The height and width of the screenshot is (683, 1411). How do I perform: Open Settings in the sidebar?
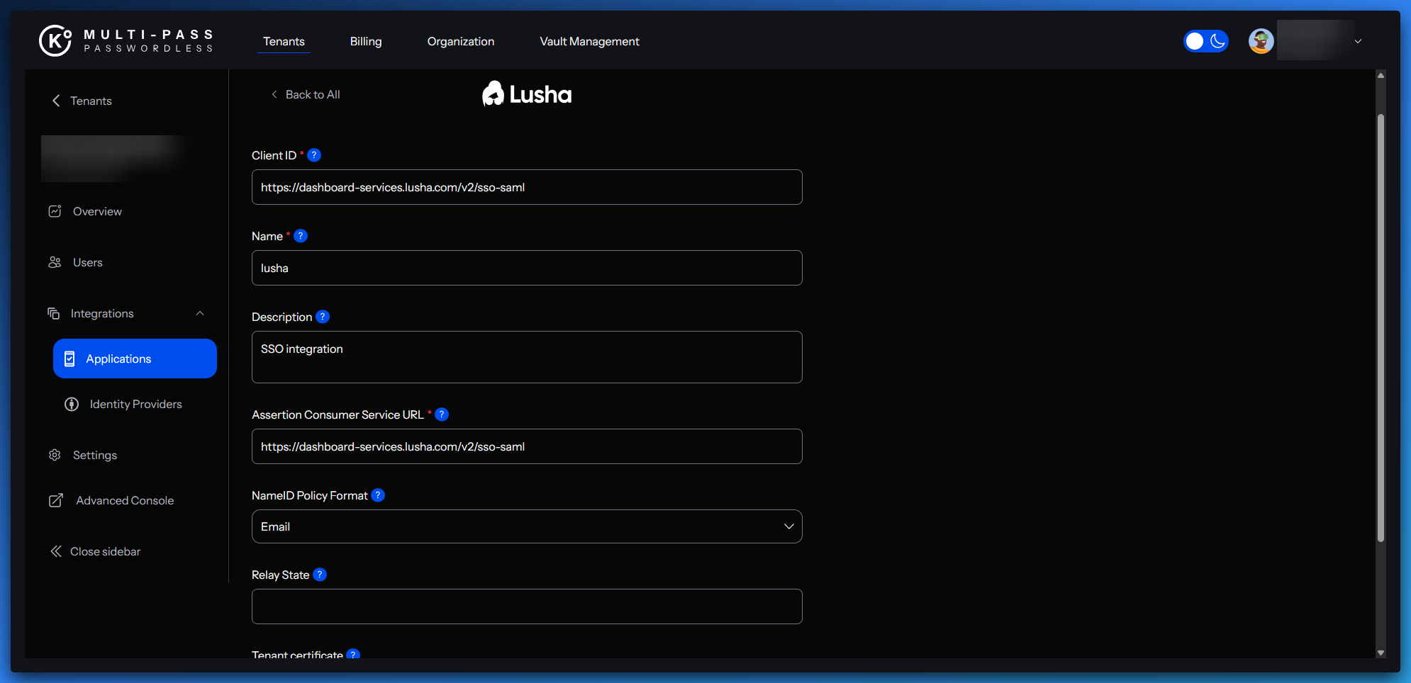(x=95, y=455)
